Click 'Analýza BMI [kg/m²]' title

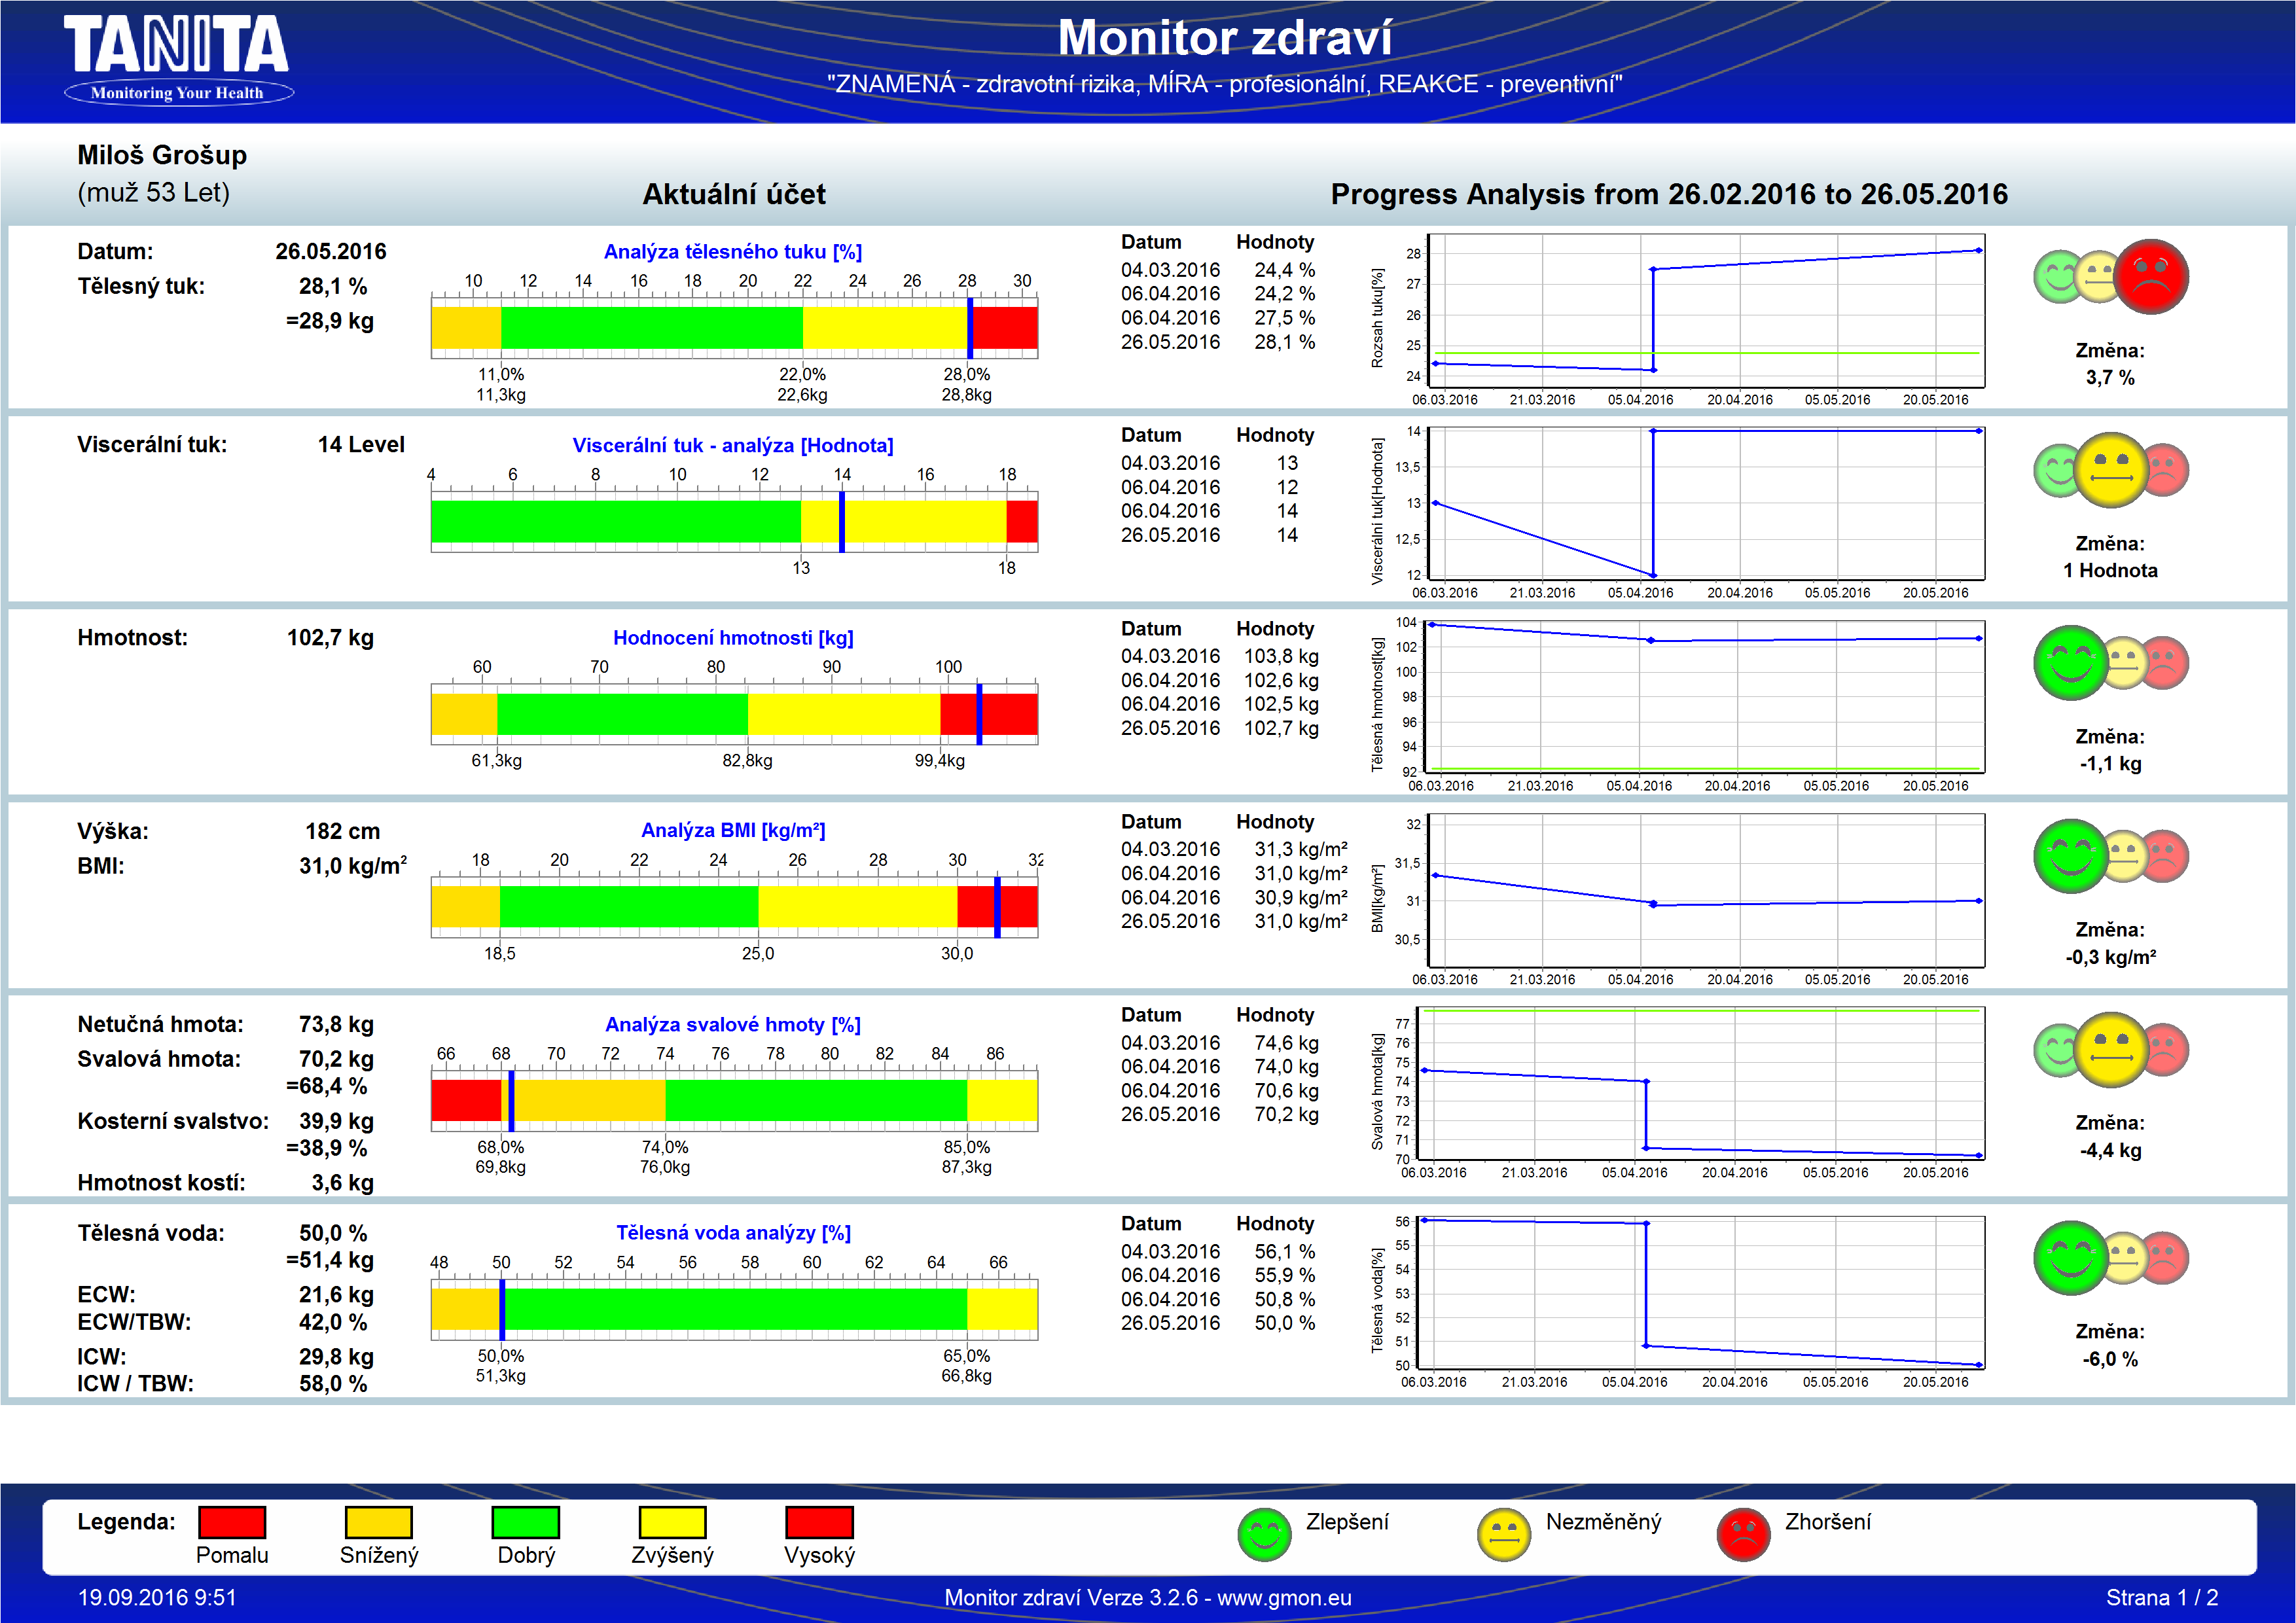[733, 830]
